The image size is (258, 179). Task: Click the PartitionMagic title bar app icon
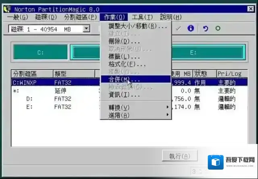pos(7,9)
